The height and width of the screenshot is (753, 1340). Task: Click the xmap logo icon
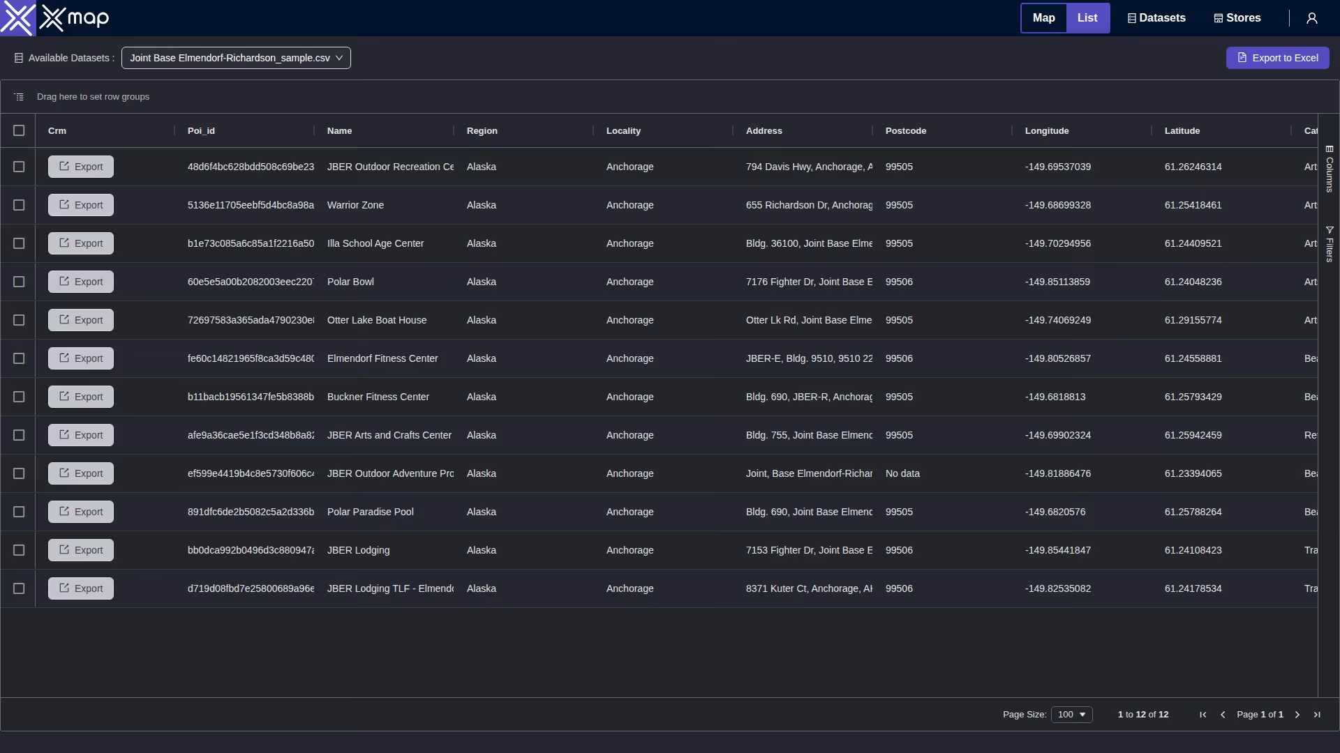(x=17, y=18)
